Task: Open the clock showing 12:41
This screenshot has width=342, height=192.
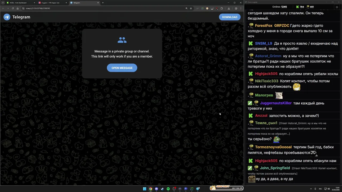Action: (336, 189)
